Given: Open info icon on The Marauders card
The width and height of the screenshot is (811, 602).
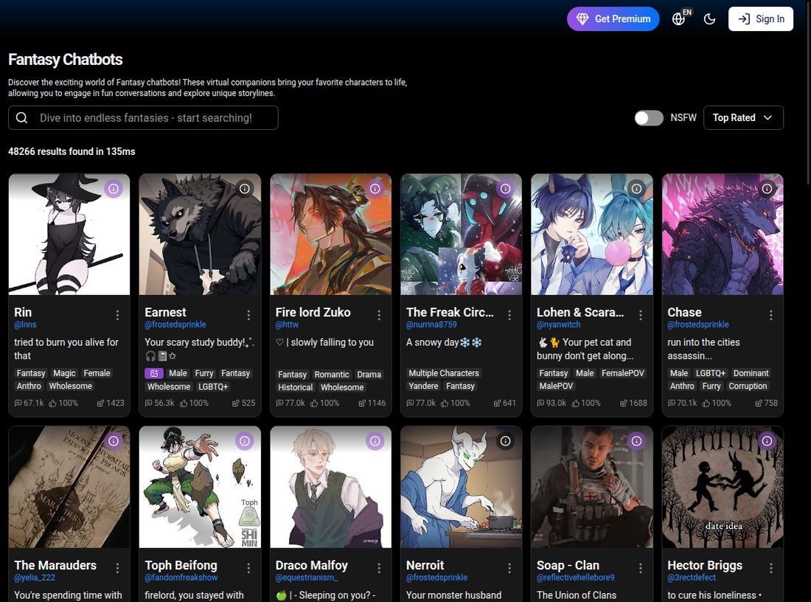Looking at the screenshot, I should tap(114, 441).
